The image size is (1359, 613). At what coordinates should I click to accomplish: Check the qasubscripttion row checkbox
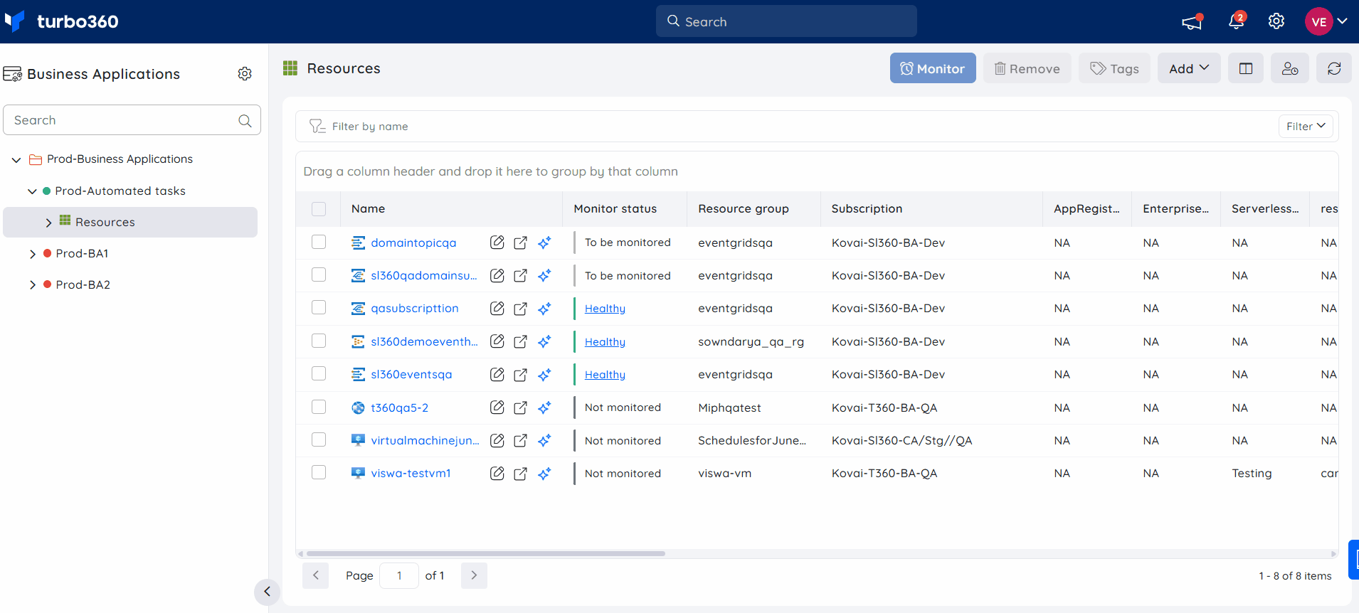click(319, 307)
